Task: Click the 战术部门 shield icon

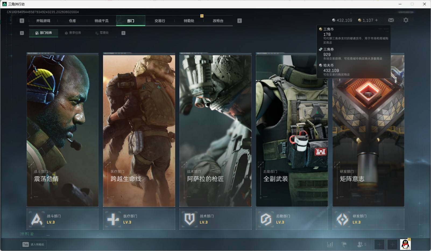Action: 189,219
